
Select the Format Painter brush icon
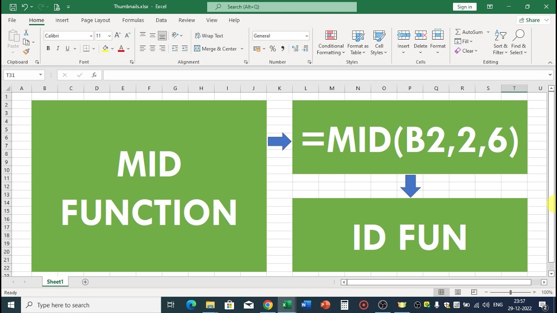[26, 51]
